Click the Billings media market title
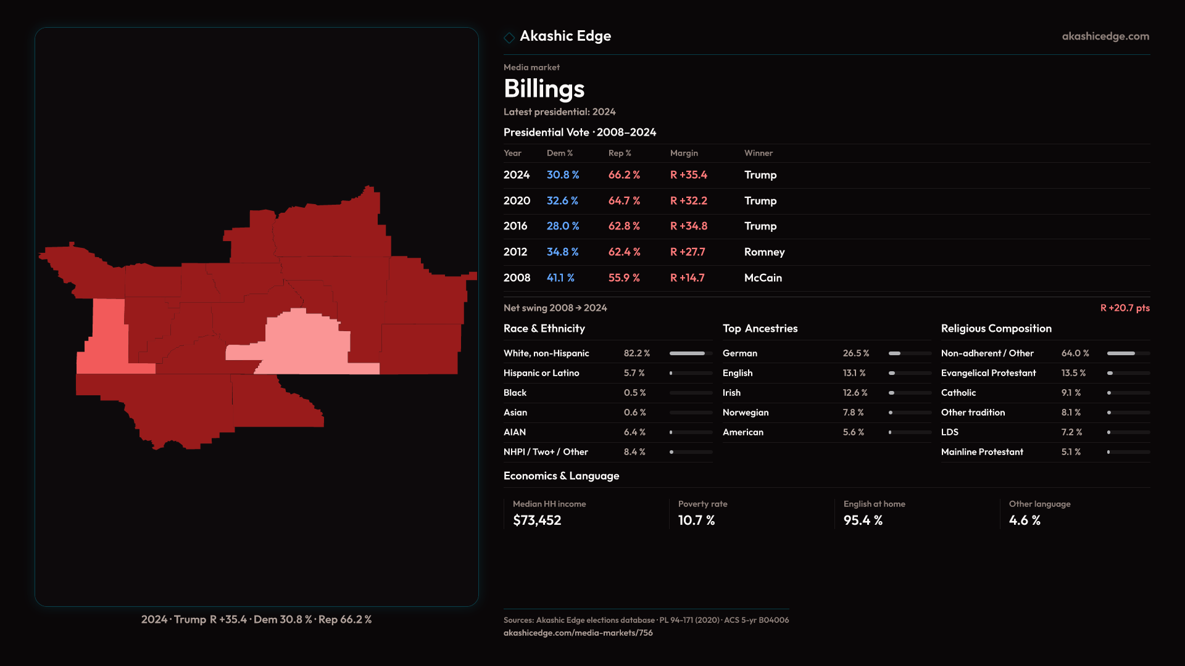This screenshot has height=666, width=1185. pos(544,89)
